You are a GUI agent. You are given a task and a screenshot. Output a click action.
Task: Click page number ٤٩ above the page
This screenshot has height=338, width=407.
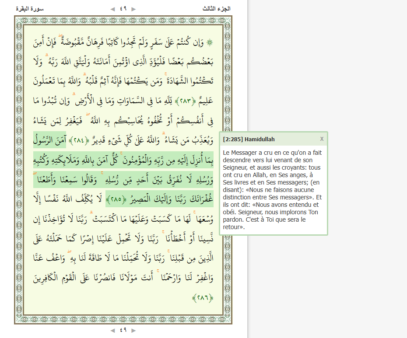123,9
